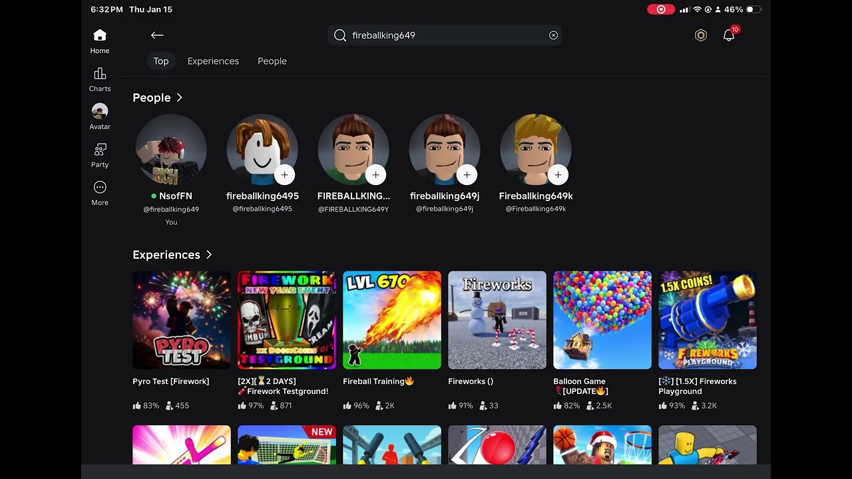
Task: Check the battery indicator in the status bar
Action: coord(753,10)
